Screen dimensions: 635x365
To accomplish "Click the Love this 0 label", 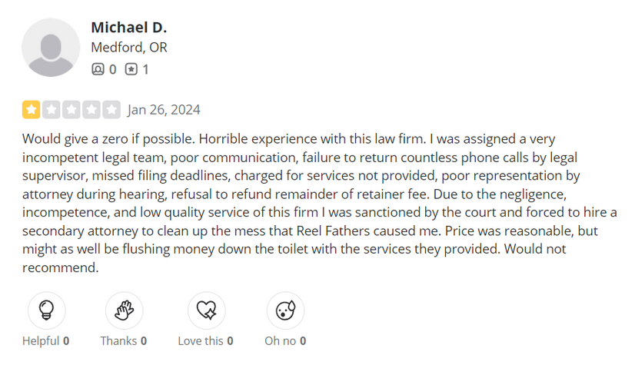I will tap(206, 341).
